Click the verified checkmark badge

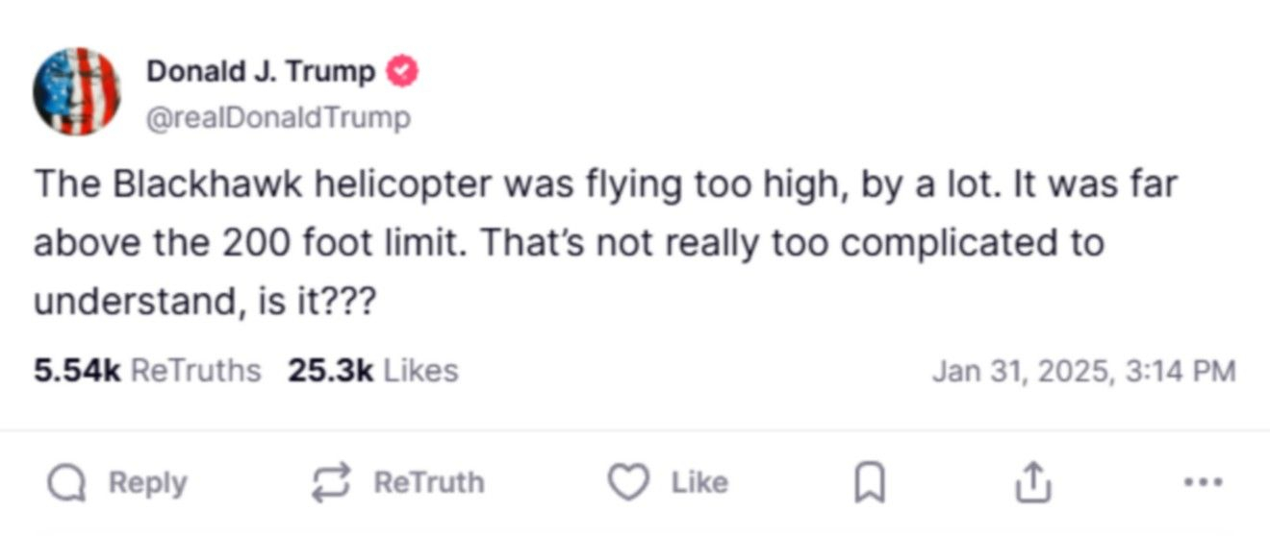coord(402,72)
